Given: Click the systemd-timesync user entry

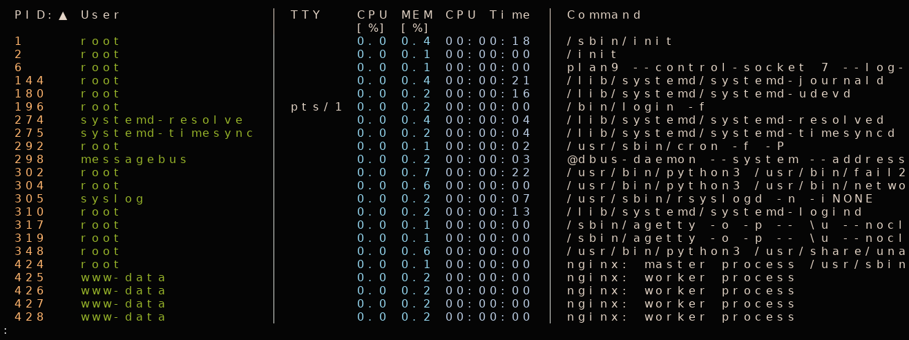Looking at the screenshot, I should click(x=167, y=133).
